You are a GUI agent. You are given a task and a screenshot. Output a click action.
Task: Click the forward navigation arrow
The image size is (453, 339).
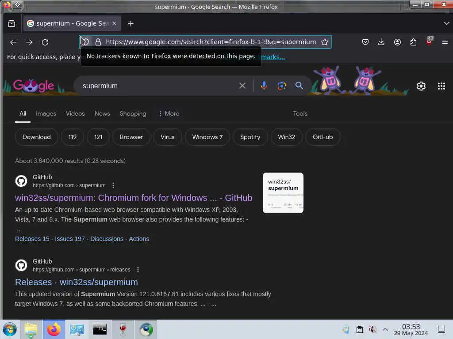(29, 42)
